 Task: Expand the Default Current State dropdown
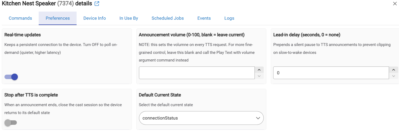tap(201, 118)
